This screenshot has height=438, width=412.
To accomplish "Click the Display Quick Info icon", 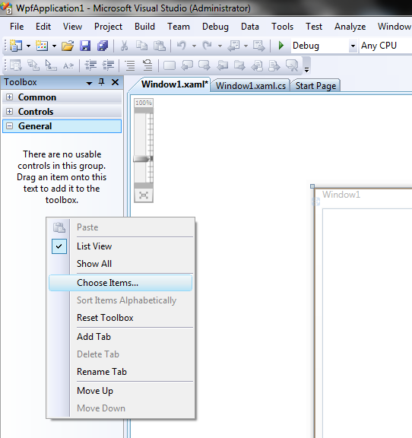I will tap(51, 65).
